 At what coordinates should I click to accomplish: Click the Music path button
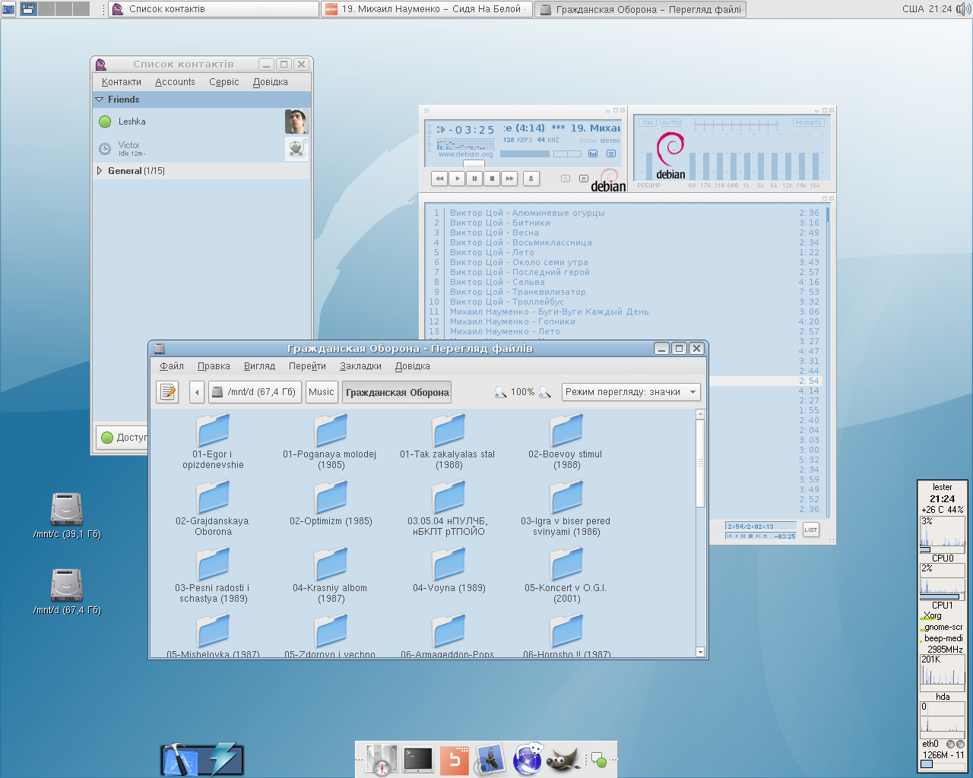click(321, 392)
